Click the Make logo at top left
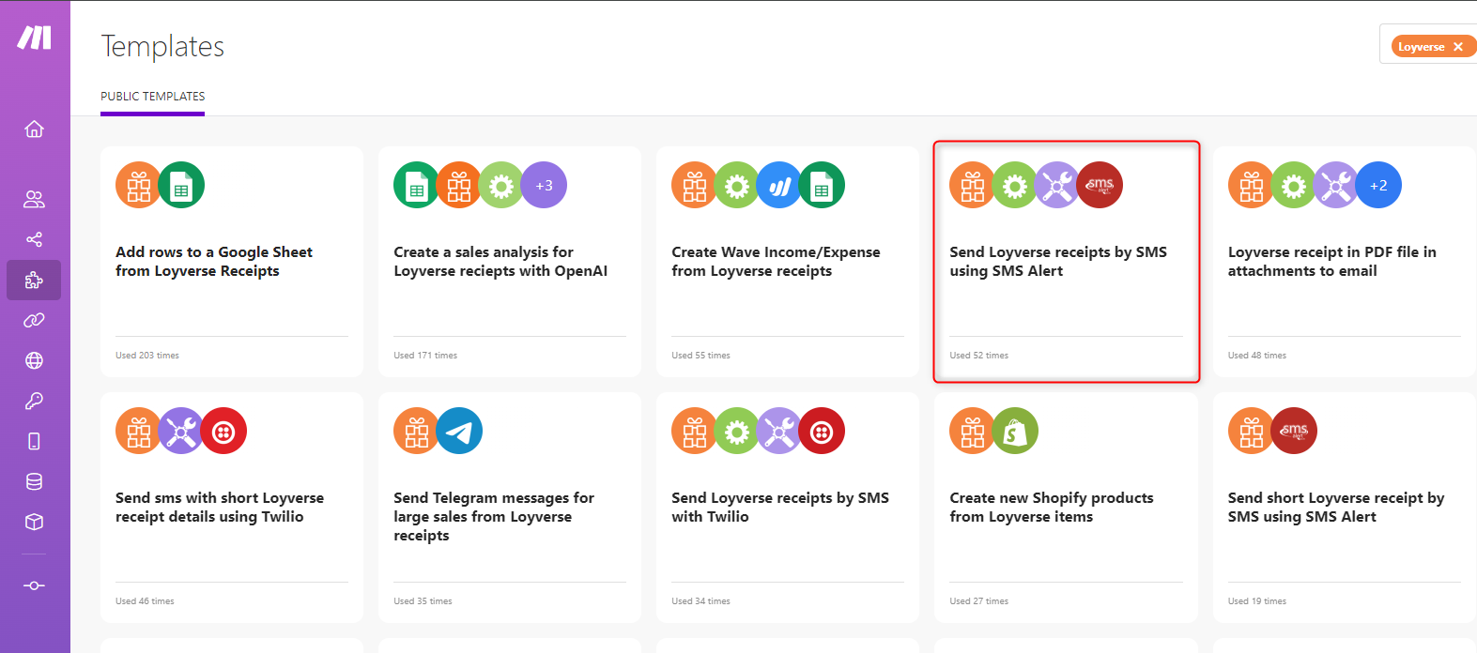The image size is (1477, 653). (35, 38)
